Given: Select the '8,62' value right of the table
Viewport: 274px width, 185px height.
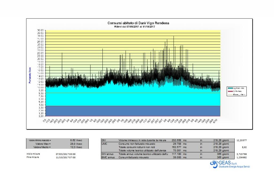Looking at the screenshot, I should pyautogui.click(x=244, y=147).
